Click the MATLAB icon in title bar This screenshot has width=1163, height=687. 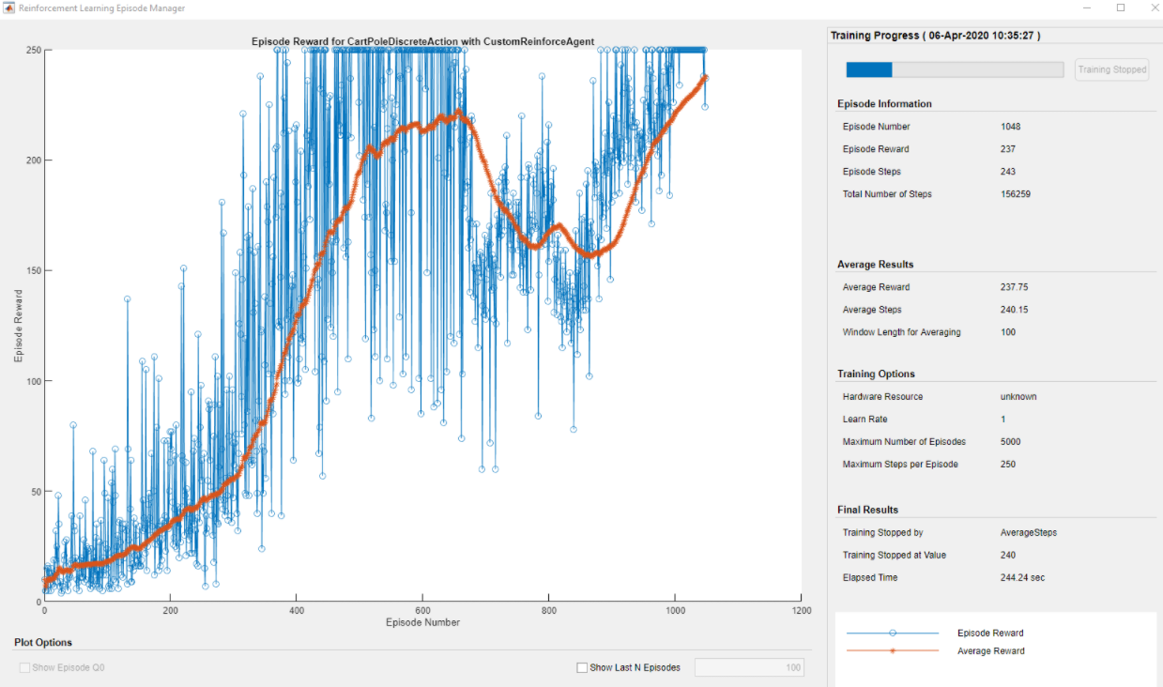[9, 8]
